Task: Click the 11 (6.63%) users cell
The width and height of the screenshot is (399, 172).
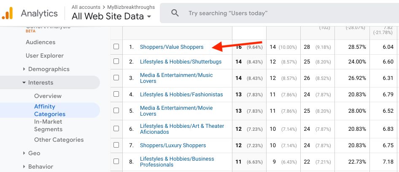Action: 249,161
